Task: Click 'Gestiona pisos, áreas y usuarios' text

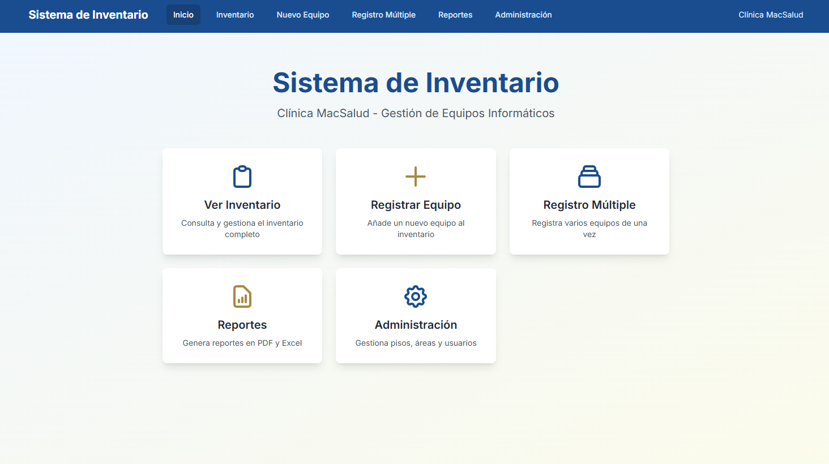Action: pos(416,343)
